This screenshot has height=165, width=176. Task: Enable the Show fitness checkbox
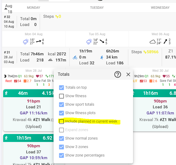pos(61,96)
